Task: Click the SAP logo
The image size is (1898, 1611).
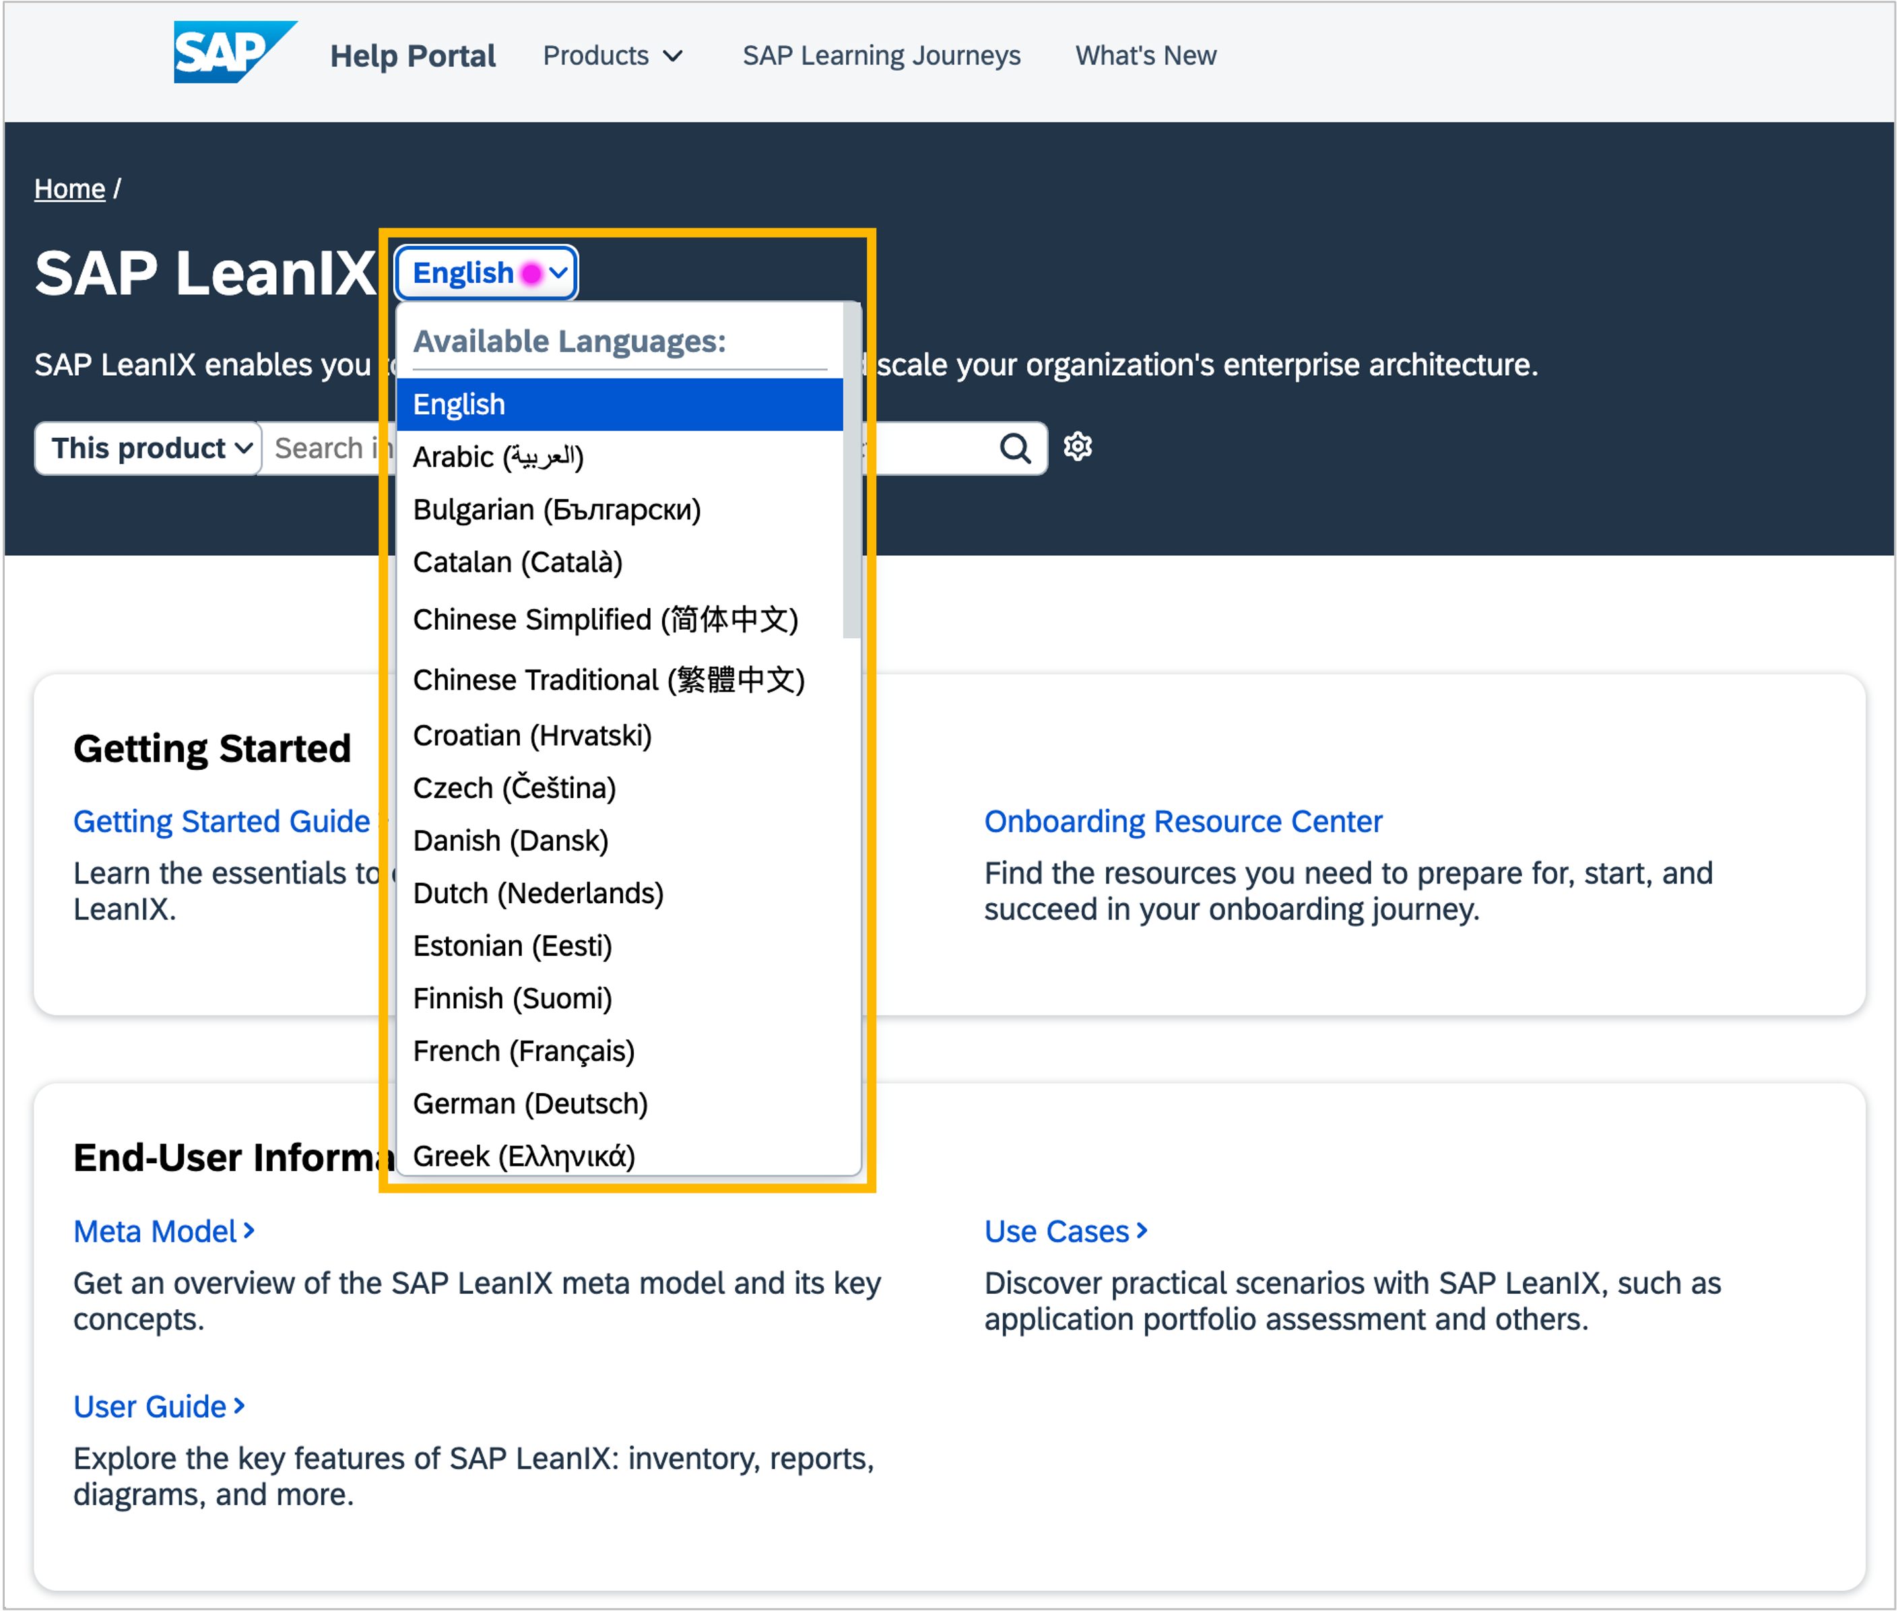Action: point(235,52)
